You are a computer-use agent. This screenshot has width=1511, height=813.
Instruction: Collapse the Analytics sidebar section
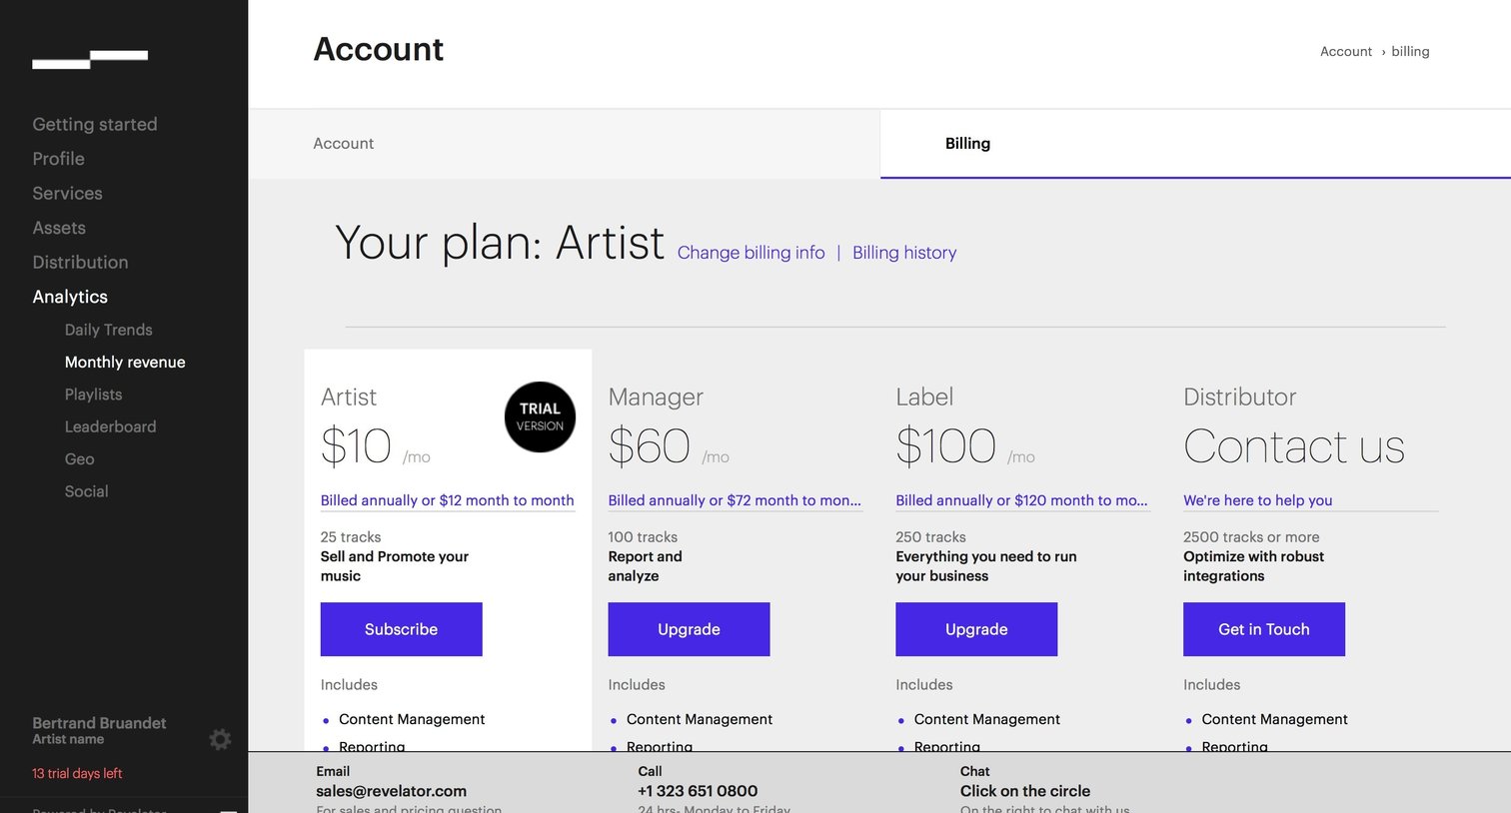(x=70, y=297)
